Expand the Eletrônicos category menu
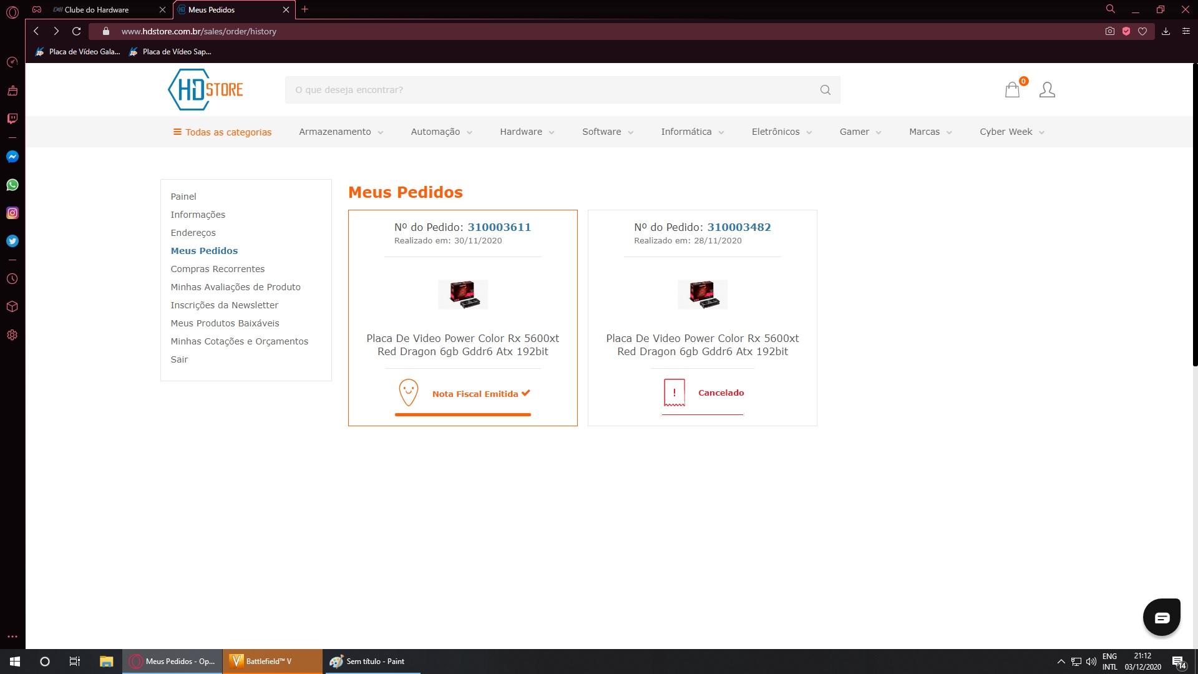The height and width of the screenshot is (674, 1198). 781,132
